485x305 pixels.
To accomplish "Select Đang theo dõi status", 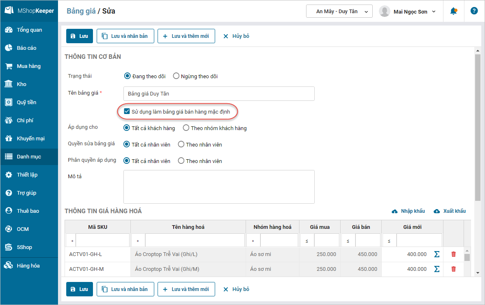I will click(127, 76).
